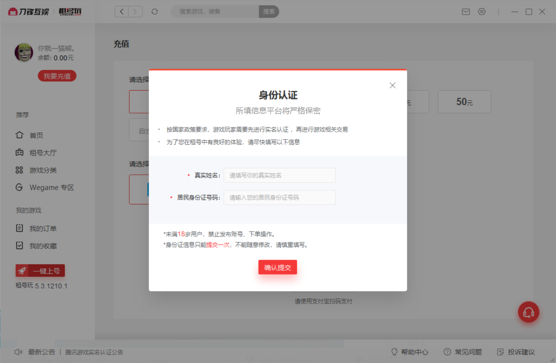This screenshot has width=556, height=363.
Task: Click the 我要充值 recharge button
Action: (57, 76)
